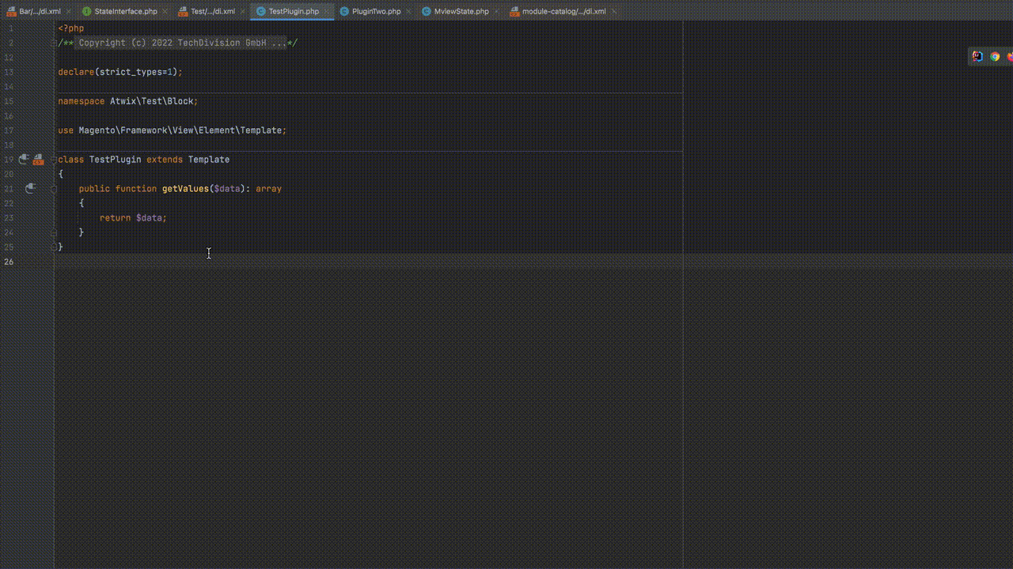This screenshot has width=1013, height=569.
Task: Switch to the PluginTwo.php tab
Action: tap(376, 12)
